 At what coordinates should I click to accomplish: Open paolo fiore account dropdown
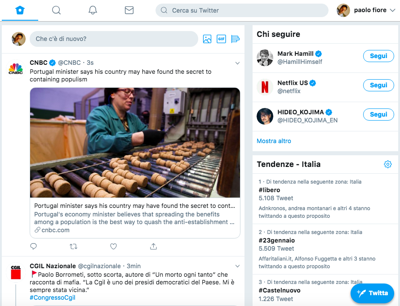point(368,10)
